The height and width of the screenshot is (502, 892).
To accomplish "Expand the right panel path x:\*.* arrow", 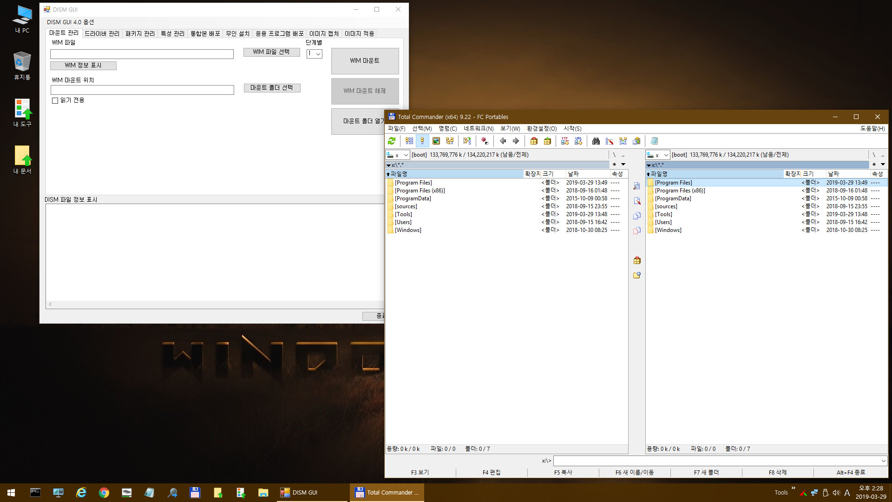I will click(649, 165).
